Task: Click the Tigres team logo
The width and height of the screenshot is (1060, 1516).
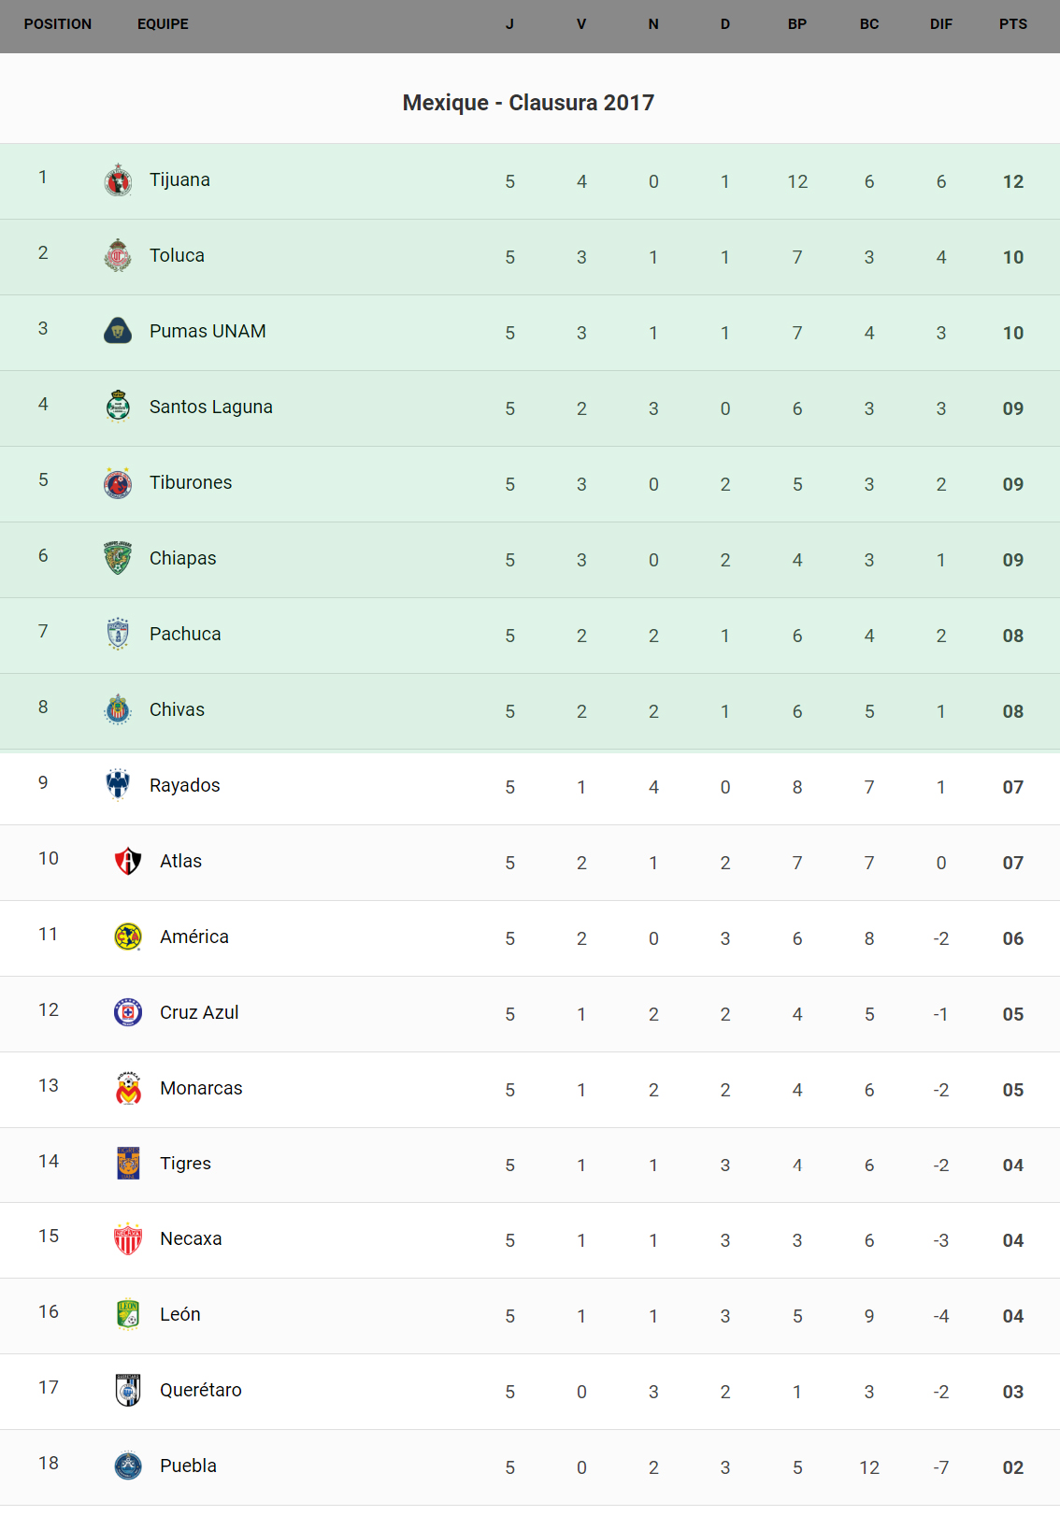Action: click(x=128, y=1164)
